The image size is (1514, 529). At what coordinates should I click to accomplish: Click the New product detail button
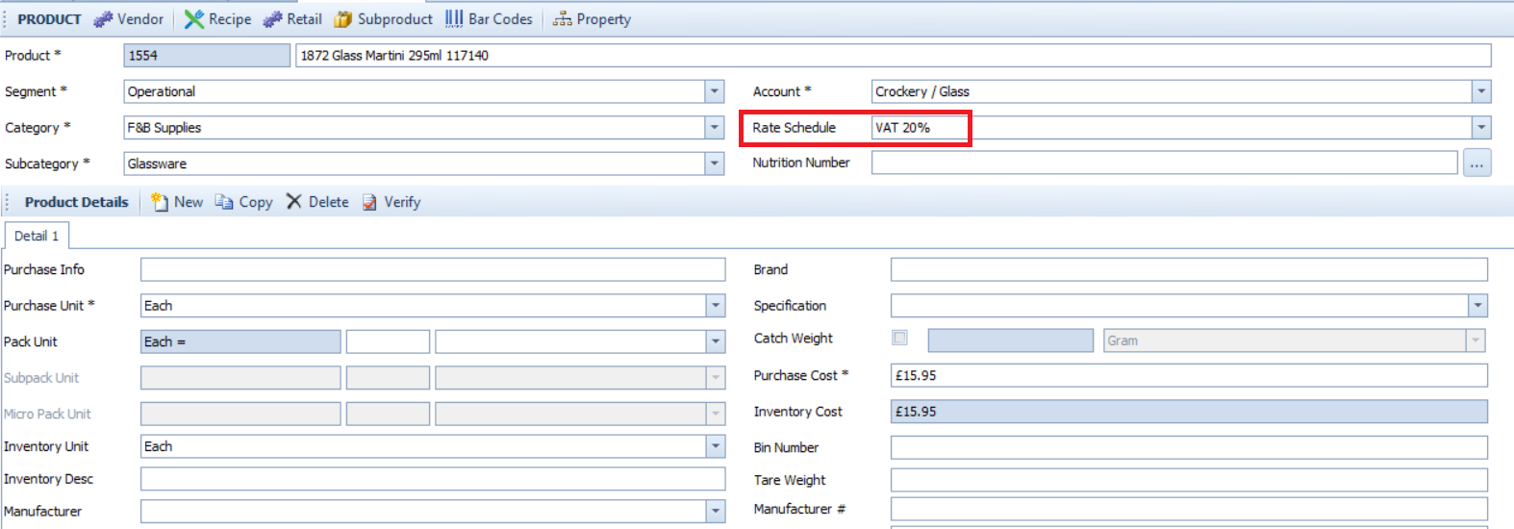(177, 202)
